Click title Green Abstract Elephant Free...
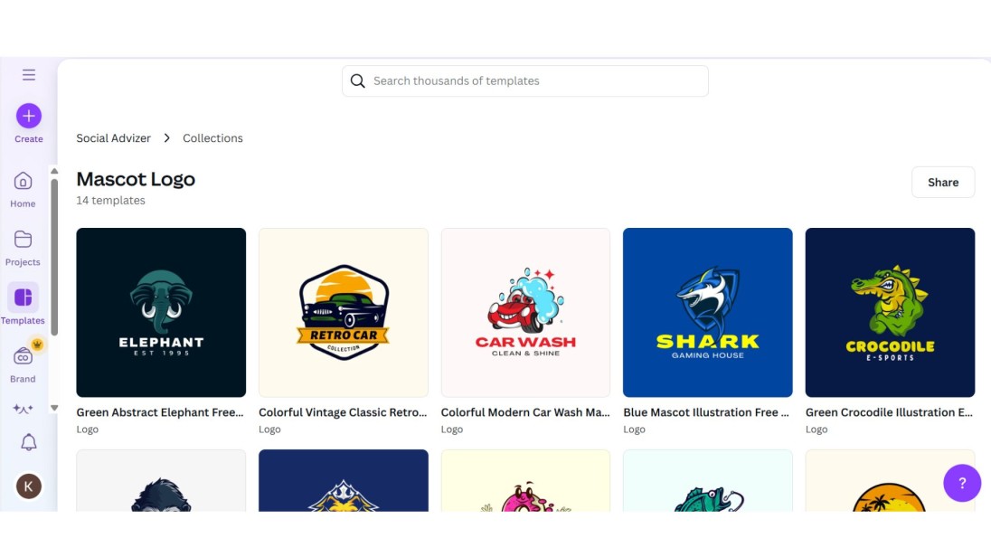Screen dimensions: 991x557 [x=160, y=412]
